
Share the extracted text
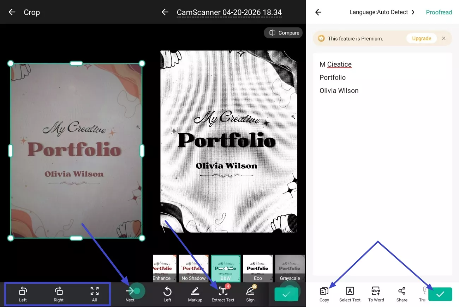pos(402,294)
